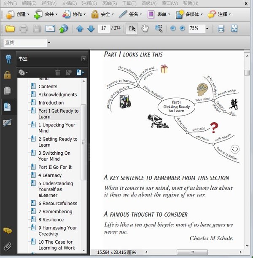
Task: Open the bookmarks gear options menu
Action: coord(23,73)
